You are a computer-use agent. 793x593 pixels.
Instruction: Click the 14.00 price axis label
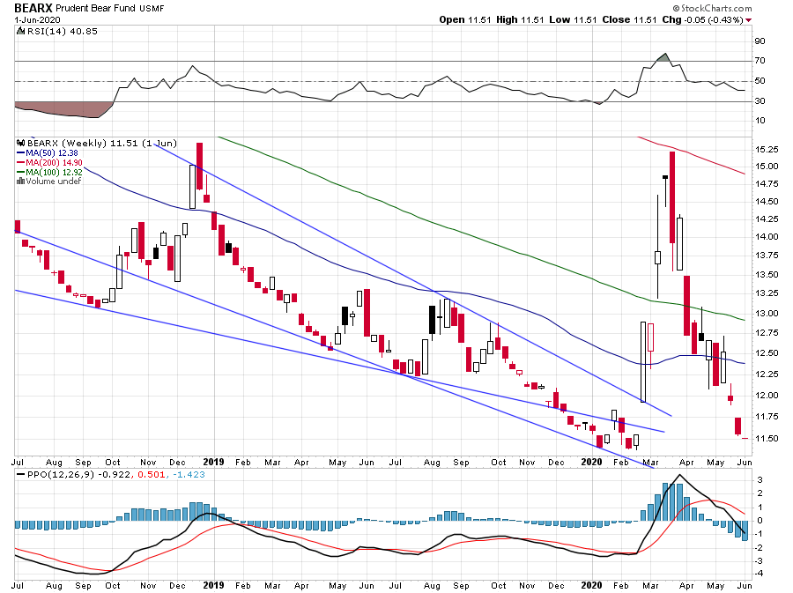(x=767, y=237)
